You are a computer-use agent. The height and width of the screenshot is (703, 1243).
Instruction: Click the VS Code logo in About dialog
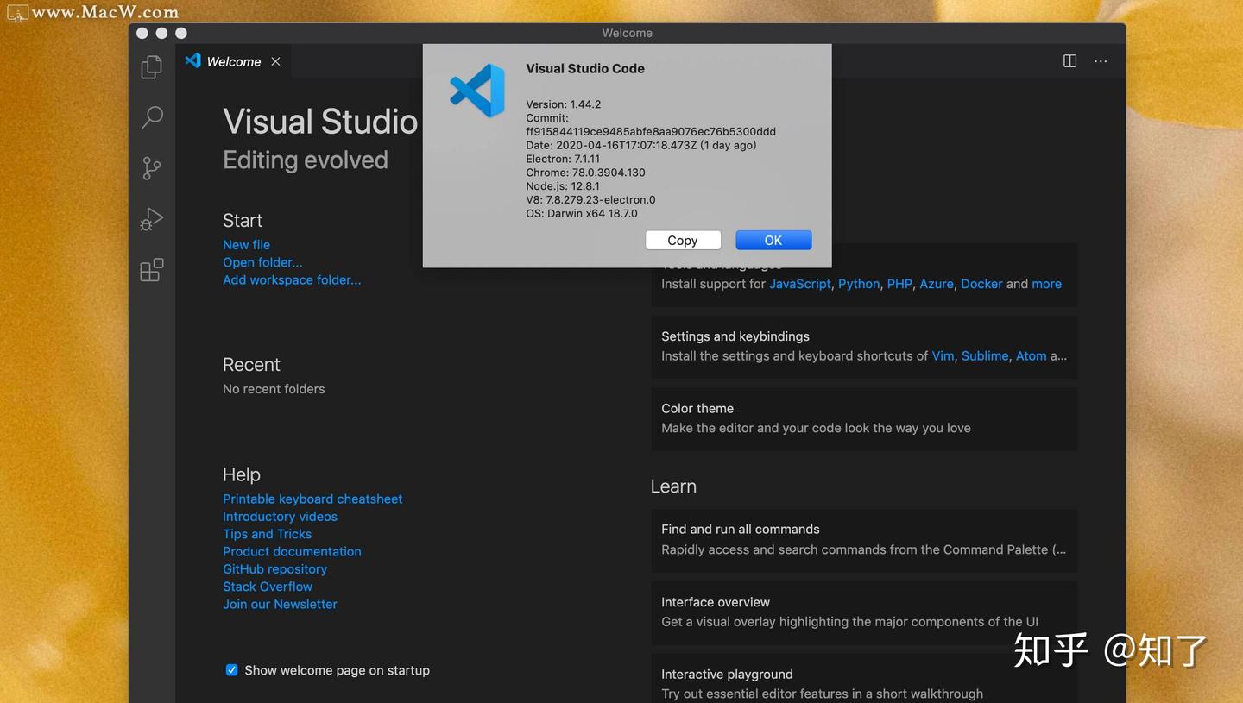(x=477, y=91)
